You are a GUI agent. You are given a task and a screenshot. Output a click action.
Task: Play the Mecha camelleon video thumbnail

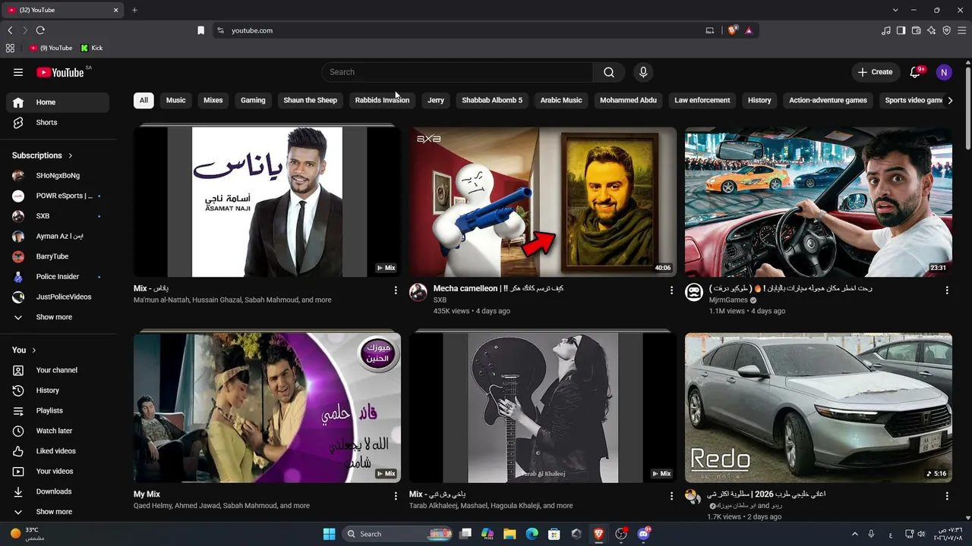pos(543,202)
